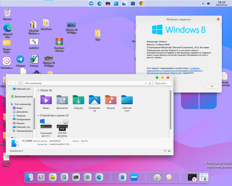Click the volume speaker icon in the tray
The width and height of the screenshot is (232, 186).
pyautogui.click(x=208, y=3)
